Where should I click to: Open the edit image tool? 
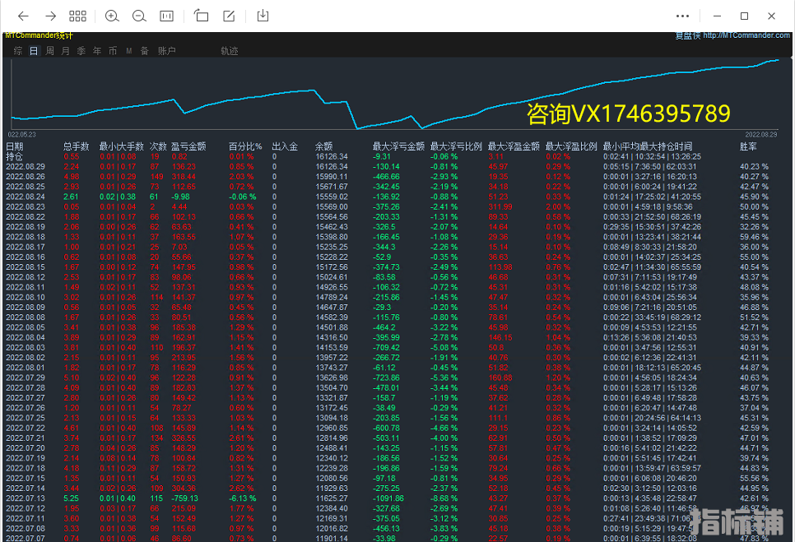(230, 16)
